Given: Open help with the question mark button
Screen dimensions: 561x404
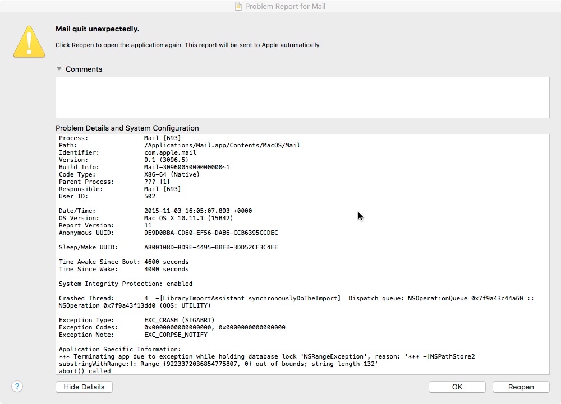Looking at the screenshot, I should (x=17, y=387).
